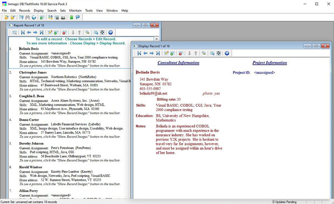Image resolution: width=334 pixels, height=204 pixels.
Task: Click the blue help globe icon in Report window
Action: click(x=110, y=32)
